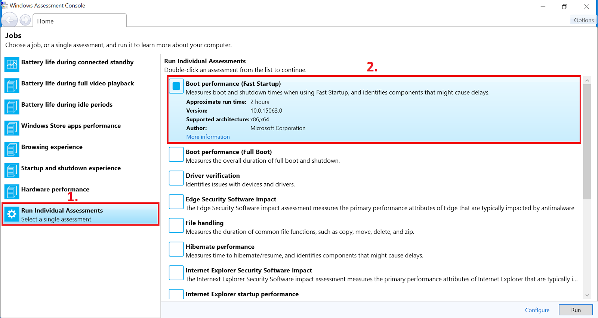The width and height of the screenshot is (598, 318).
Task: Open More information for Fast Startup assessment
Action: pyautogui.click(x=208, y=137)
